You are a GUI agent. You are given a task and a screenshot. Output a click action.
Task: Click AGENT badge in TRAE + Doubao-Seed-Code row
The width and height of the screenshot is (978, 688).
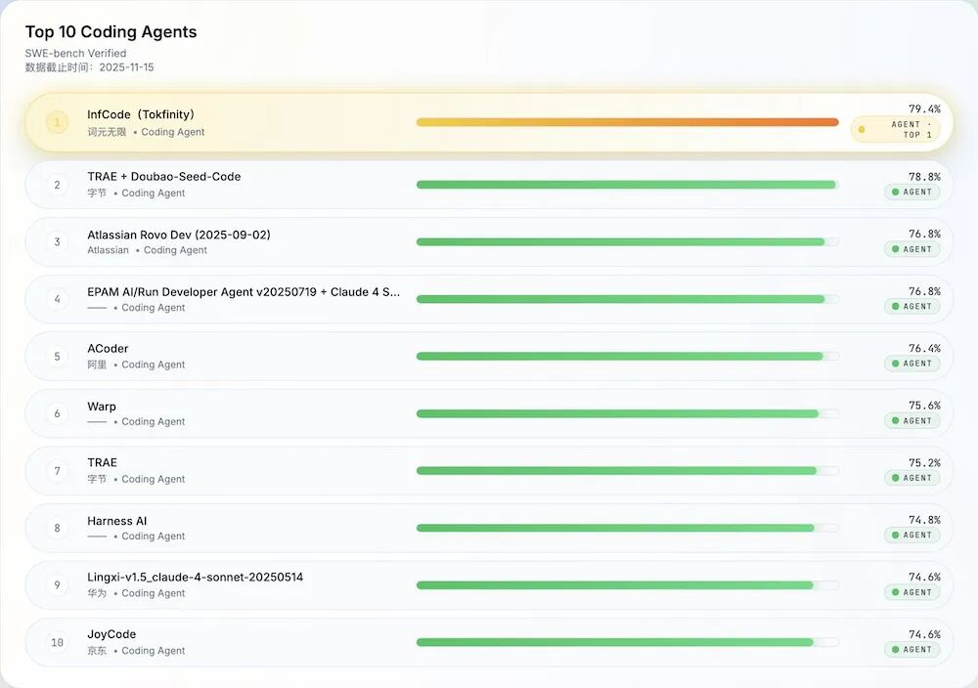point(911,192)
